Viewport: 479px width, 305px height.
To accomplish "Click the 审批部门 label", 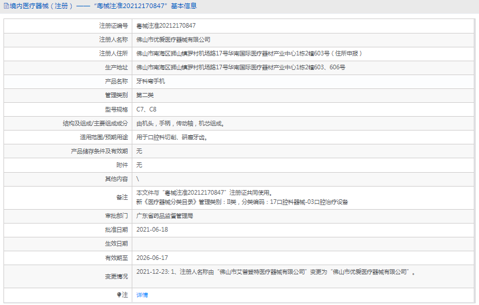I will (116, 216).
